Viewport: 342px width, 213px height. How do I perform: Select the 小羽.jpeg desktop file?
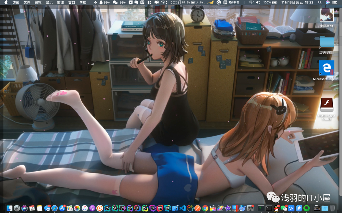pyautogui.click(x=326, y=17)
